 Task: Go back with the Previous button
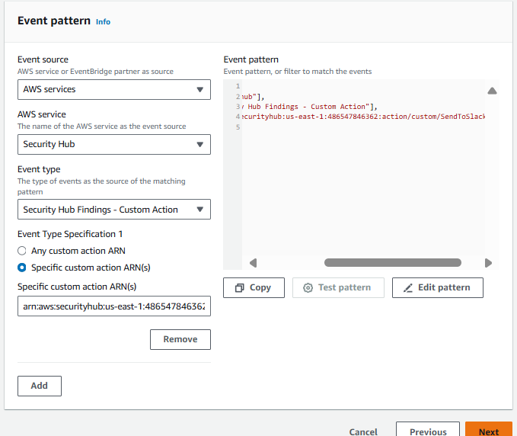pos(428,430)
